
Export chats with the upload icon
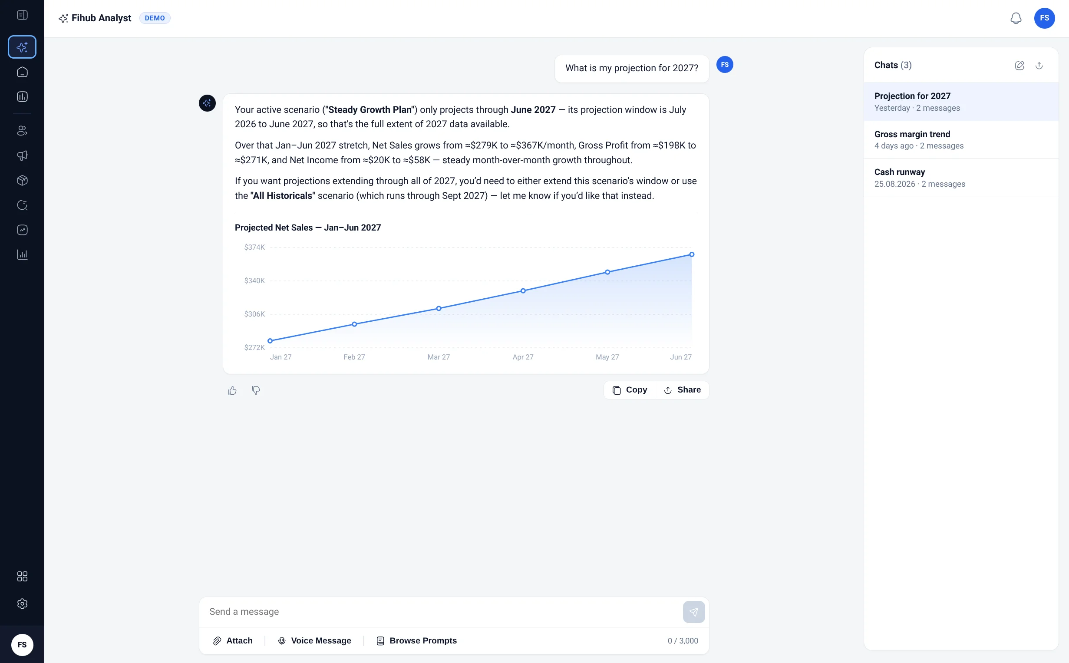pos(1039,65)
